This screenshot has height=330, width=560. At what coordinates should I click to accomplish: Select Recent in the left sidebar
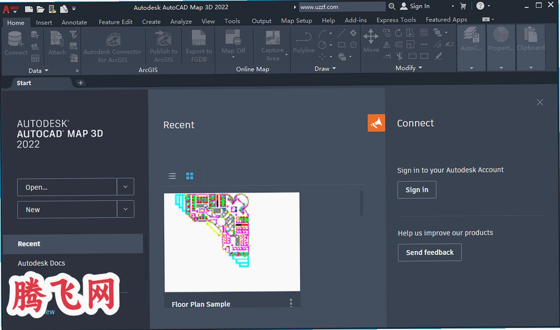[73, 244]
